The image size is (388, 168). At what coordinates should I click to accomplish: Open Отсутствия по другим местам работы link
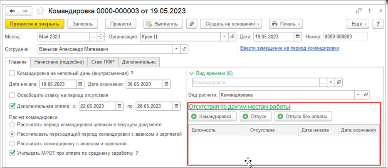tap(239, 107)
